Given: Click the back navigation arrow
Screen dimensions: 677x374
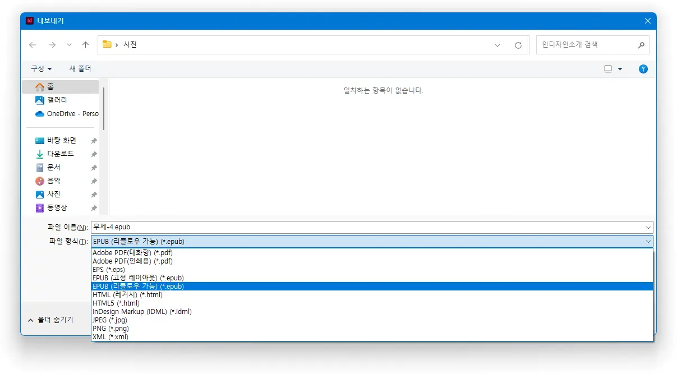Looking at the screenshot, I should click(x=33, y=44).
